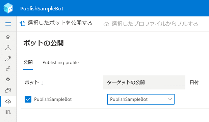Click 選択したボットを公開する button
This screenshot has height=122, width=209.
tap(56, 23)
